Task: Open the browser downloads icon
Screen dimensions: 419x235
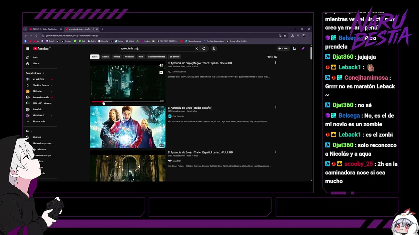Action: pyautogui.click(x=292, y=36)
